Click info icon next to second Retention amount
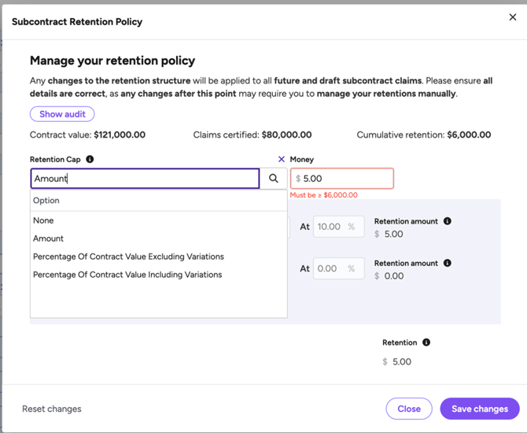This screenshot has width=527, height=433. [x=448, y=263]
